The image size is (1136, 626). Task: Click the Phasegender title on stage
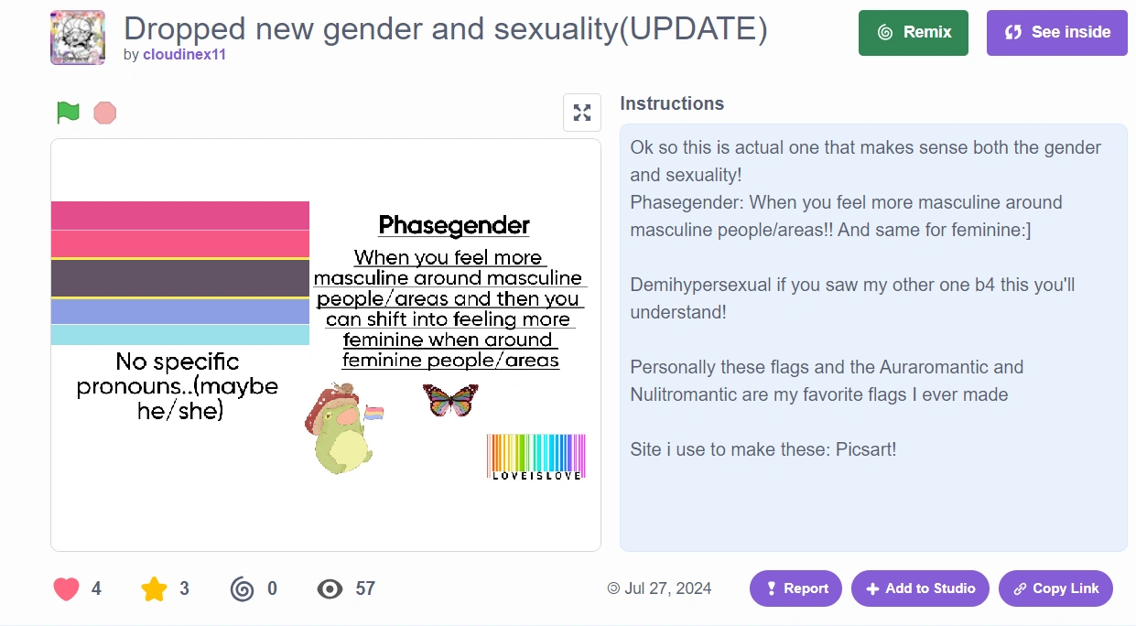point(454,225)
